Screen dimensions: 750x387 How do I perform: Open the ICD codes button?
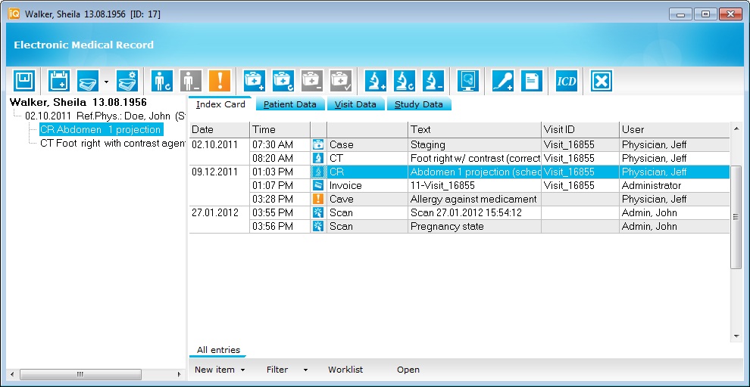point(567,80)
